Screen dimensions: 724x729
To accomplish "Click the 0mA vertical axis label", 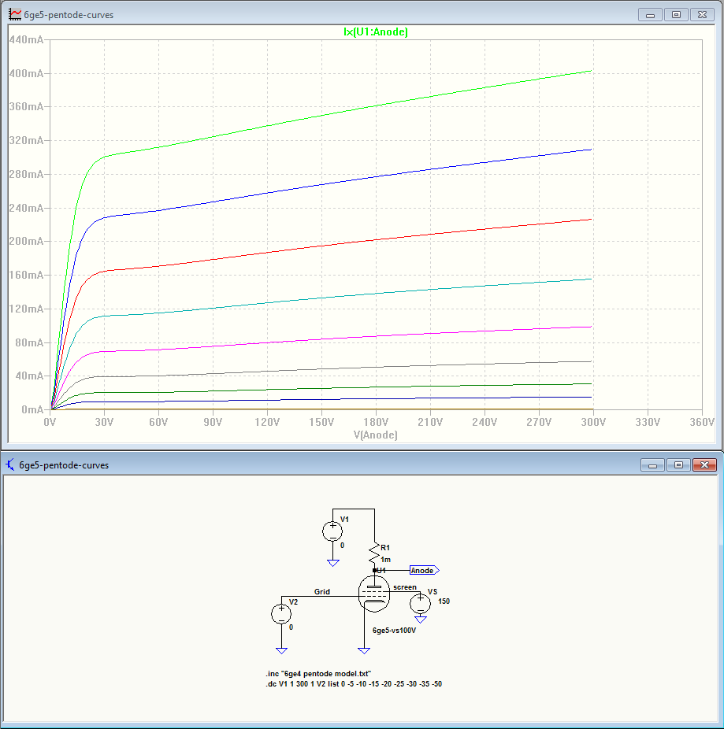I will (32, 409).
